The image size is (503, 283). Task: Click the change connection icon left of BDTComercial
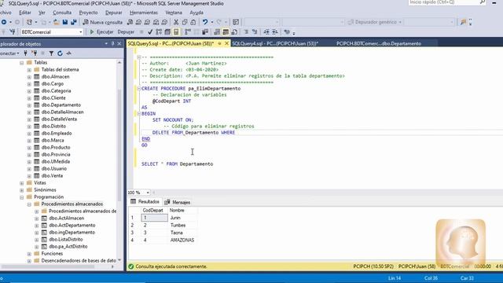(x=13, y=31)
